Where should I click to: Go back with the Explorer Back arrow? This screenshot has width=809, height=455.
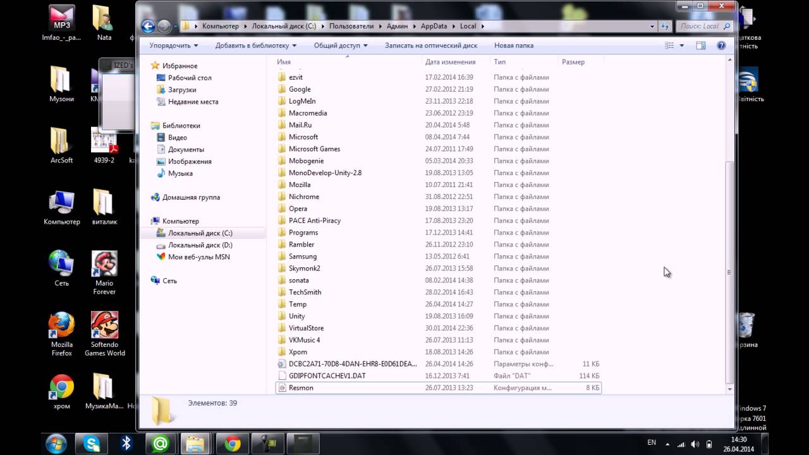[148, 26]
